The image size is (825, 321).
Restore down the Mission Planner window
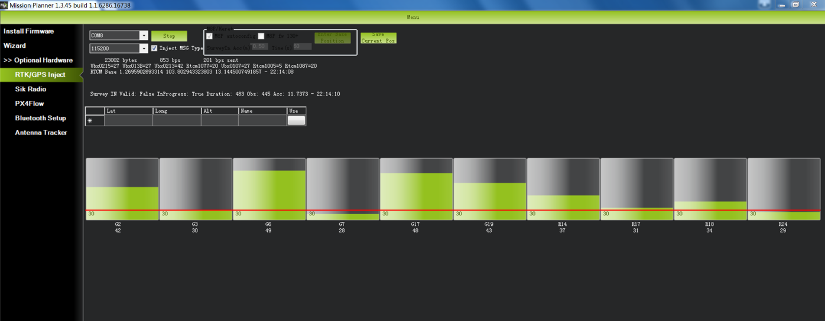point(795,5)
